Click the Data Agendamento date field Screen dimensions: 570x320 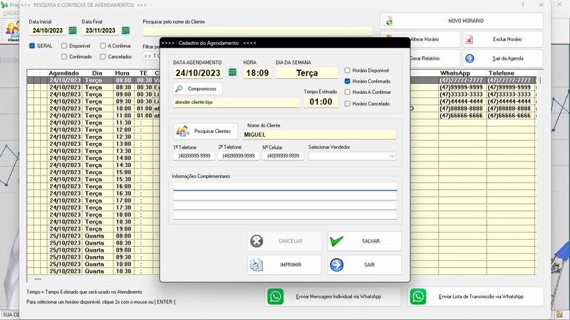(198, 73)
